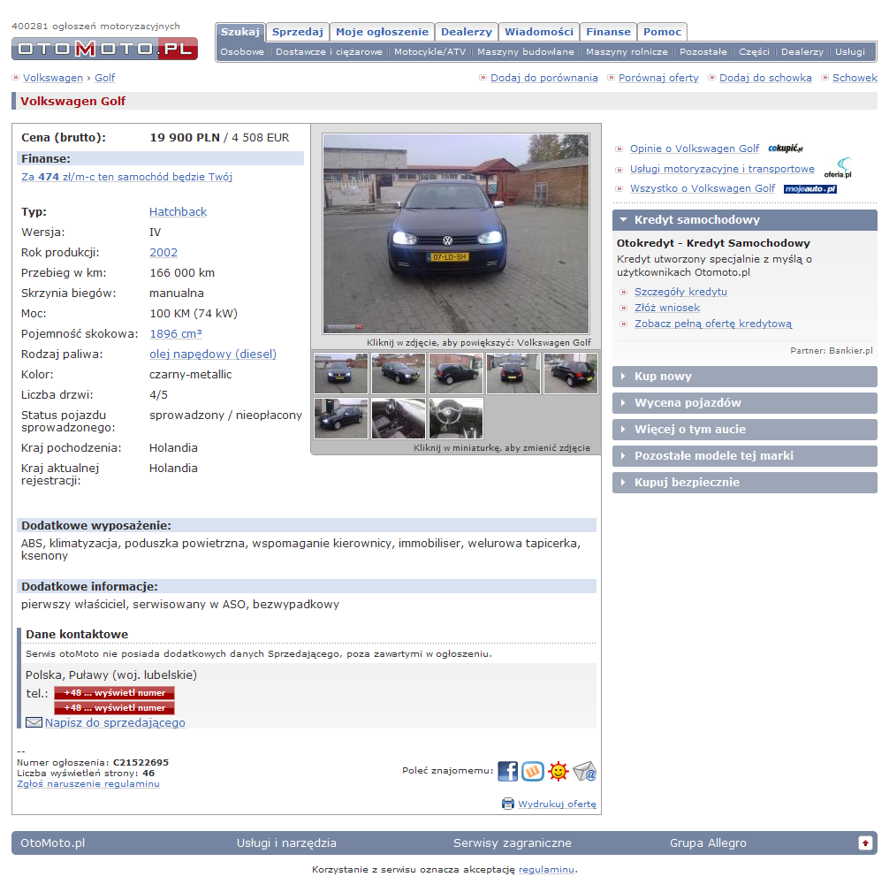889x892 pixels.
Task: Open the monthly financing offer link
Action: (127, 177)
